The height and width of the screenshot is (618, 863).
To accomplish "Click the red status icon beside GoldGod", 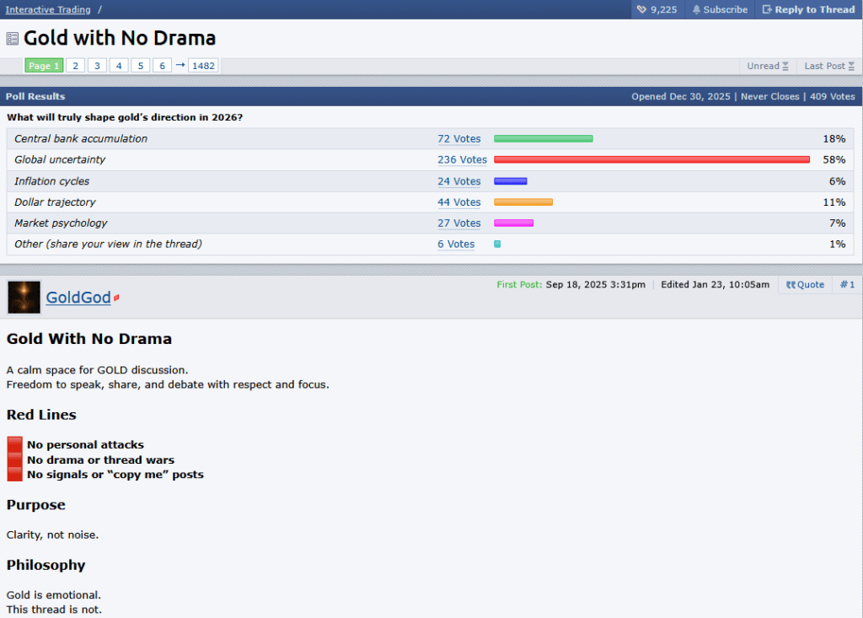I will (116, 298).
